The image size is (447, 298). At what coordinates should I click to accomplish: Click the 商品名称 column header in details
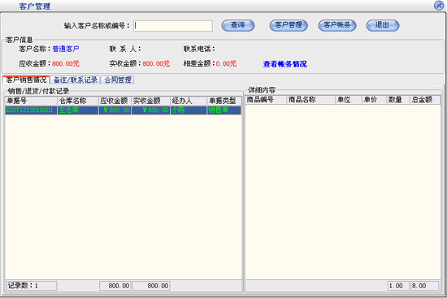pos(310,100)
